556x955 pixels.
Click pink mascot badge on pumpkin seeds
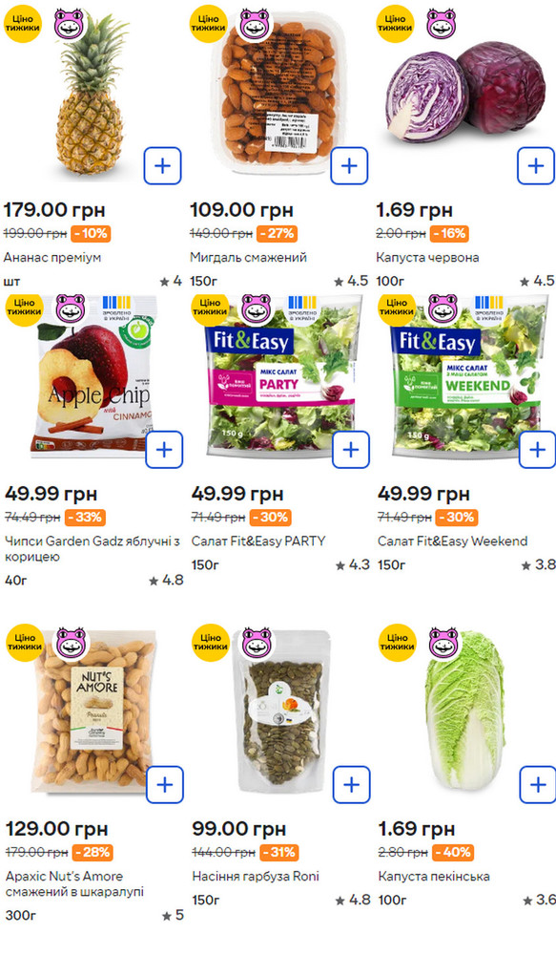(x=257, y=643)
